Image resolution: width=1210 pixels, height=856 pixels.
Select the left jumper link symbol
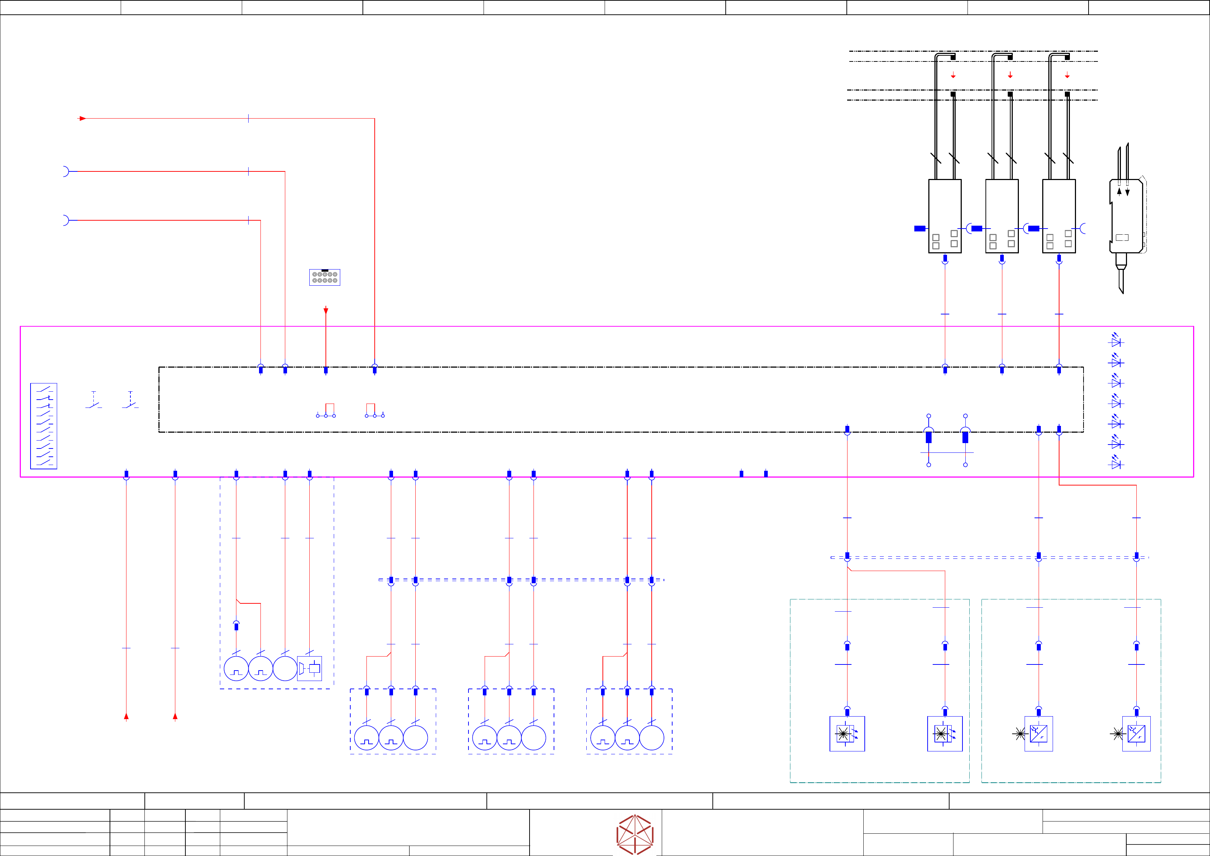point(326,411)
